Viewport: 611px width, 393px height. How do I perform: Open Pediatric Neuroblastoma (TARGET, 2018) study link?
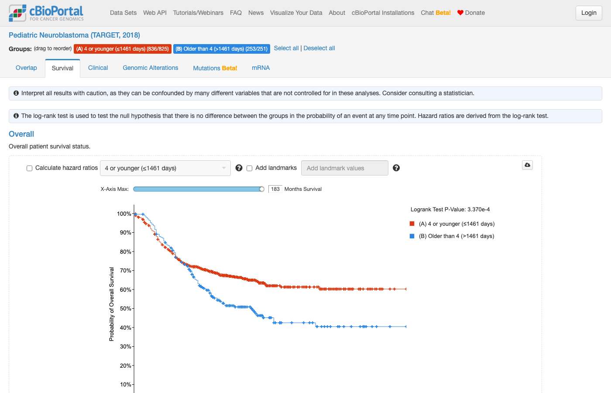(74, 35)
